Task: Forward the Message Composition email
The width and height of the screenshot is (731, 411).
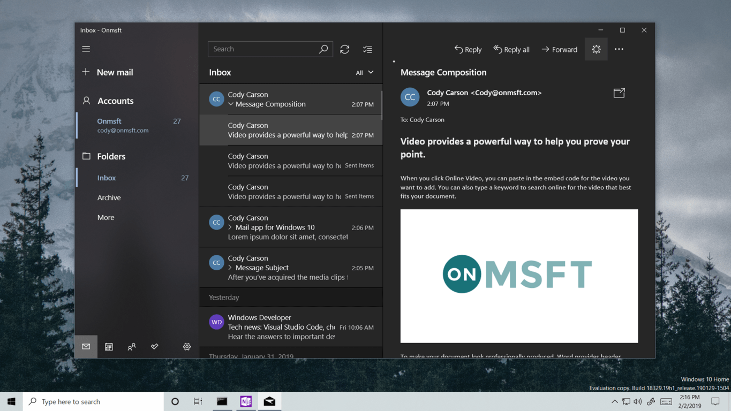Action: tap(560, 49)
